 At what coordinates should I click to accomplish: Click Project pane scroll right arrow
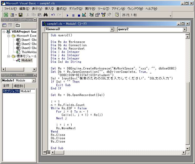34,69
